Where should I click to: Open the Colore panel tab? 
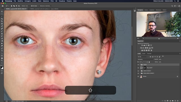[146, 10]
